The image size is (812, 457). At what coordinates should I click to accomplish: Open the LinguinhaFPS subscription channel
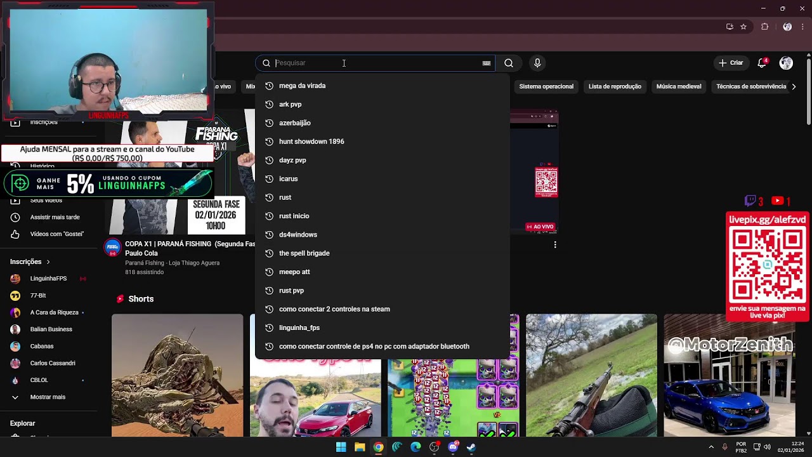click(48, 279)
